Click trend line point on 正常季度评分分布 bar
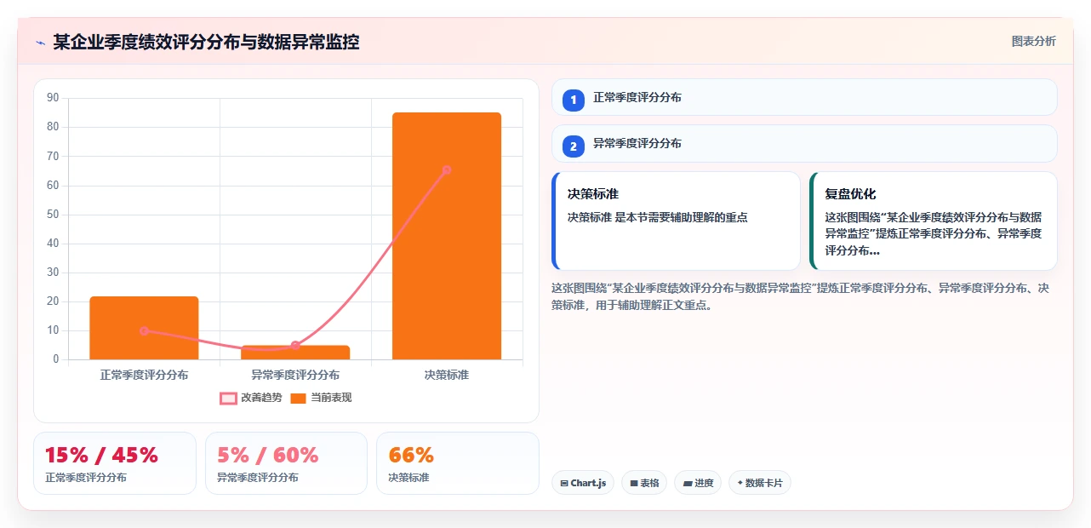The image size is (1091, 528). 144,330
